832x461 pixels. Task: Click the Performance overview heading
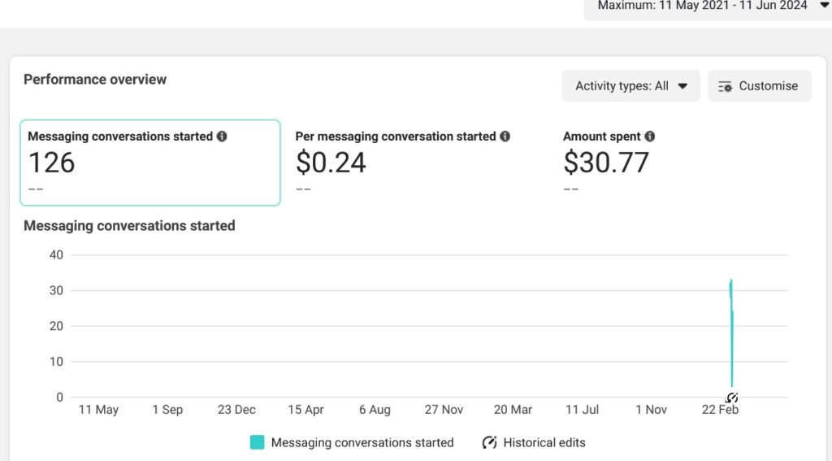coord(95,80)
